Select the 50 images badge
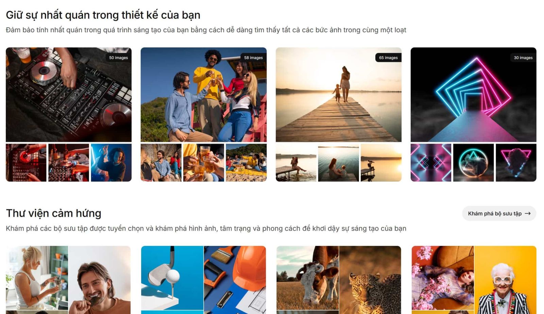This screenshot has width=544, height=314. pos(118,58)
